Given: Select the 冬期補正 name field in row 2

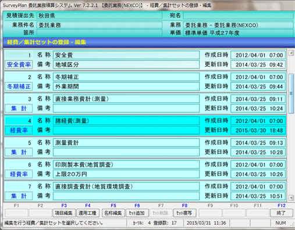Looking at the screenshot, I should (126, 77).
